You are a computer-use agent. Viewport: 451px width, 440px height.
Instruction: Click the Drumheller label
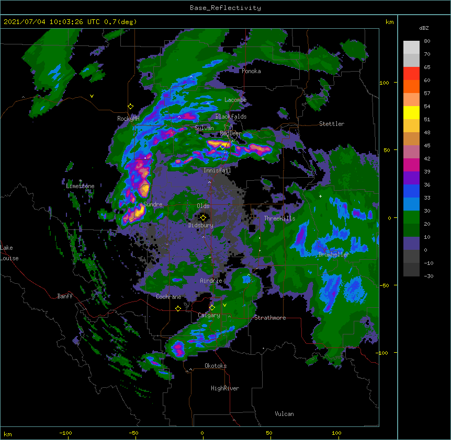click(334, 254)
